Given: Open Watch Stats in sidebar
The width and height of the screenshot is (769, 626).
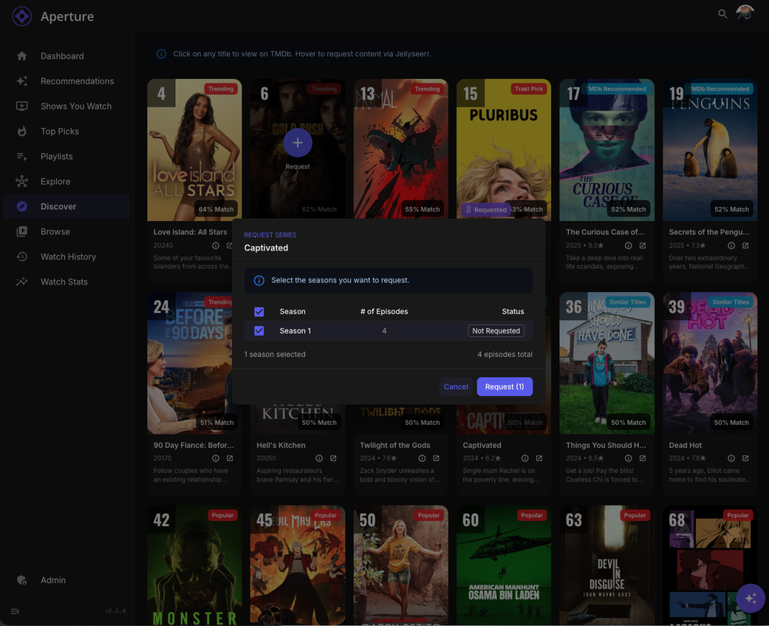Looking at the screenshot, I should (67, 281).
